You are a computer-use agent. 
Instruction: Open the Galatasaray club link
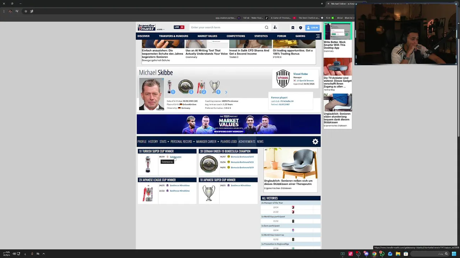tap(176, 157)
